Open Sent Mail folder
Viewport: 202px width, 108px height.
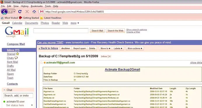[x=12, y=62]
